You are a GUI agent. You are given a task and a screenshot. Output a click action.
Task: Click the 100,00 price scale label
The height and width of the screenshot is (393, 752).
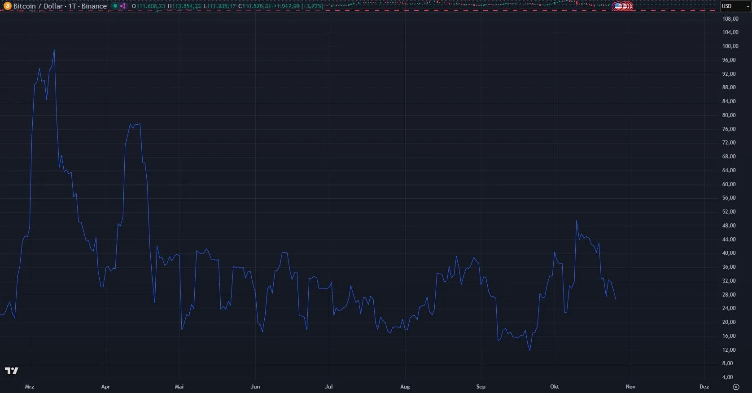pos(730,46)
